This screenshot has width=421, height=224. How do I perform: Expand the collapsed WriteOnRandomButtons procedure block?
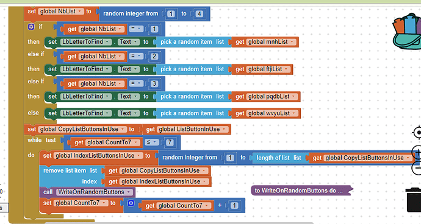[x=300, y=191]
